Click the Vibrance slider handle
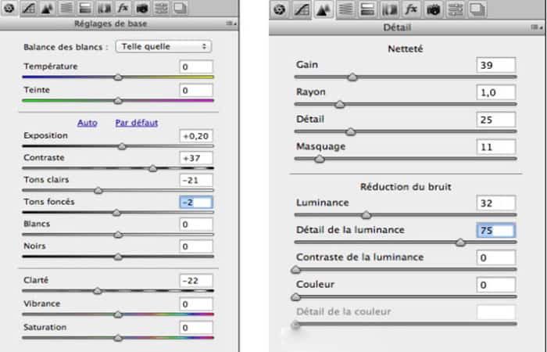The height and width of the screenshot is (352, 547). tap(118, 314)
